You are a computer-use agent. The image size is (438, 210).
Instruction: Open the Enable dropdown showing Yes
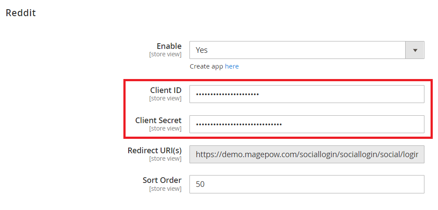point(298,50)
